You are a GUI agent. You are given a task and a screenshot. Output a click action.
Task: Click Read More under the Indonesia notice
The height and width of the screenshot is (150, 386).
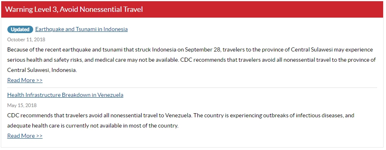[25, 80]
